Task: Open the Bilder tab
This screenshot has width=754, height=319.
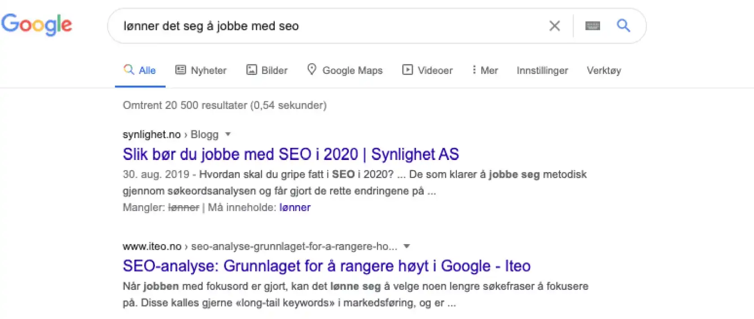Action: click(267, 70)
